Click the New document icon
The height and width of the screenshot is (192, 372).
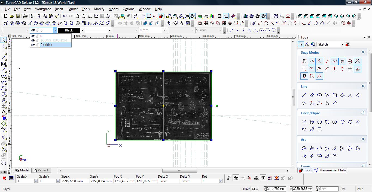click(6, 16)
